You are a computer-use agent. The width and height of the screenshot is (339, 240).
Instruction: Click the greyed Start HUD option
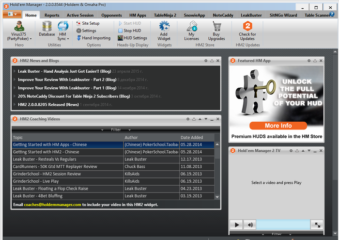point(130,23)
